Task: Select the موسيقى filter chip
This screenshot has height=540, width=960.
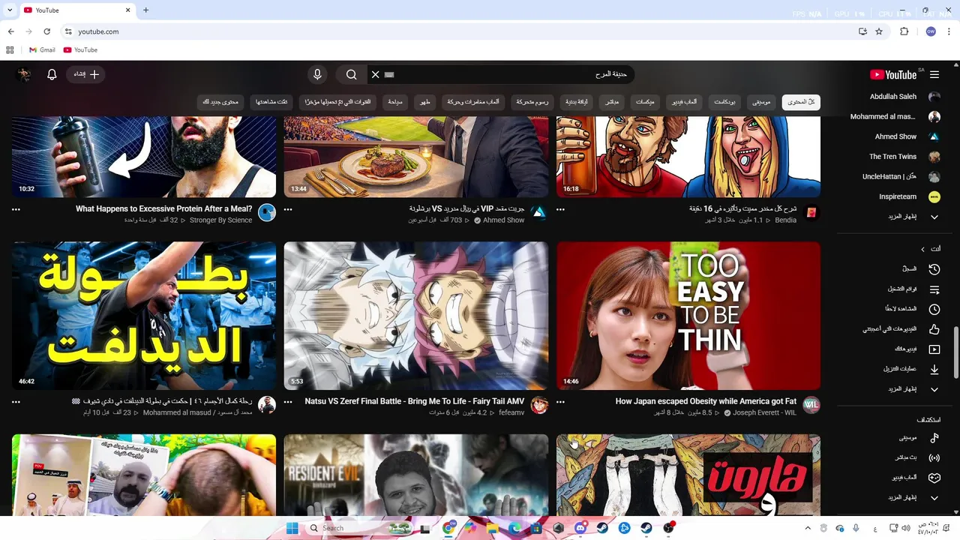Action: tap(761, 102)
